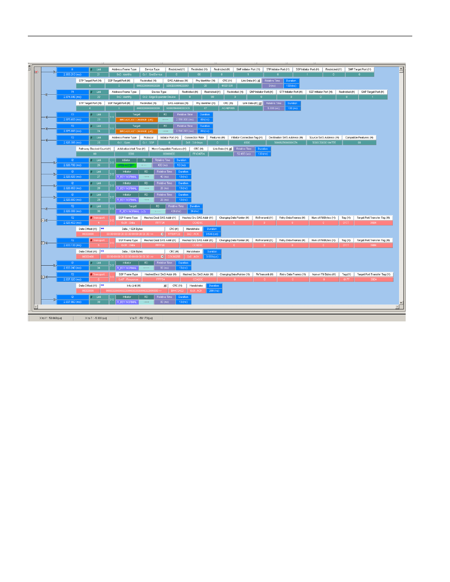Click the red trigger marker at I1 packet
Image resolution: width=450 pixels, height=582 pixels.
(x=36, y=72)
